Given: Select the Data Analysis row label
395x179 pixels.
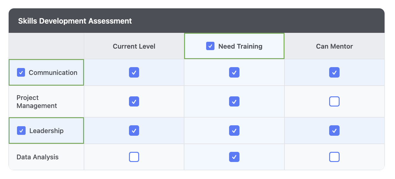Looking at the screenshot, I should click(38, 157).
